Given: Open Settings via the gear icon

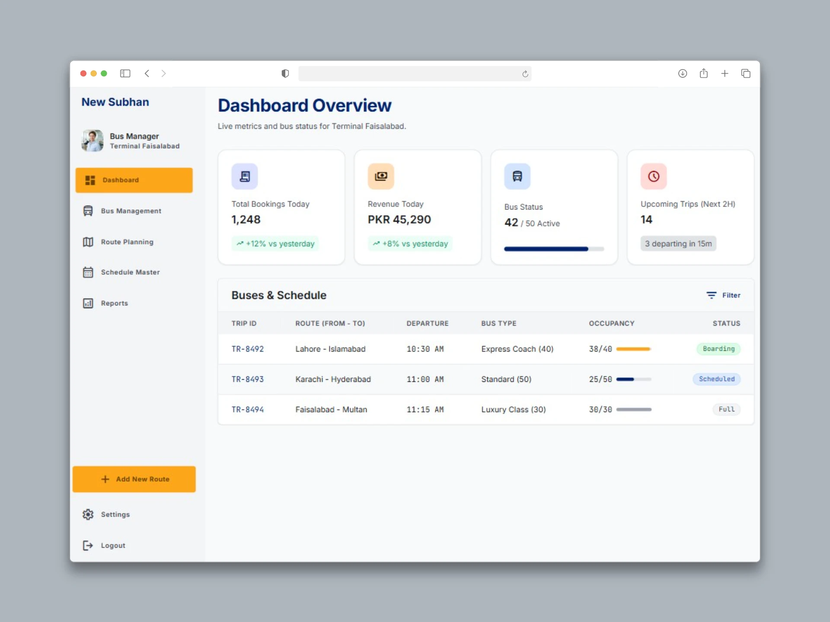Looking at the screenshot, I should (x=88, y=514).
